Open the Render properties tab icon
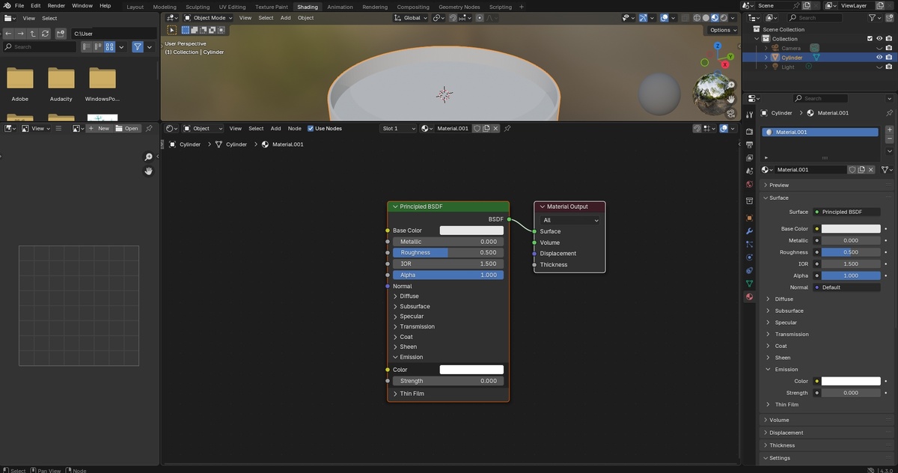 click(749, 132)
